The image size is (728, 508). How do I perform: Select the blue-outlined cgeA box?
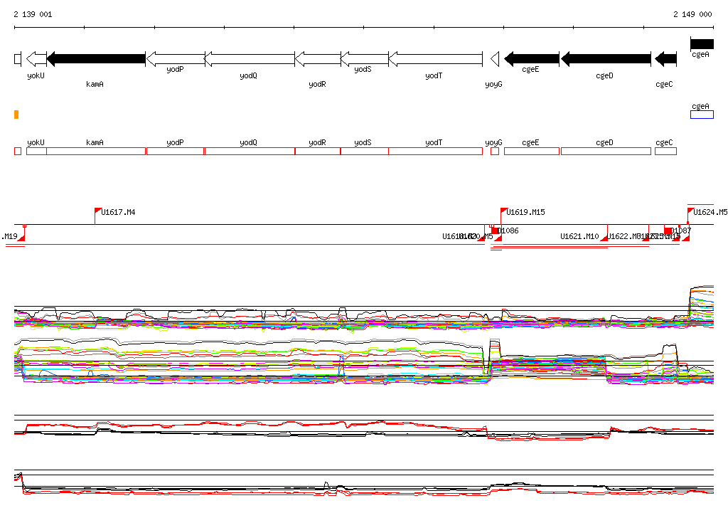[702, 115]
